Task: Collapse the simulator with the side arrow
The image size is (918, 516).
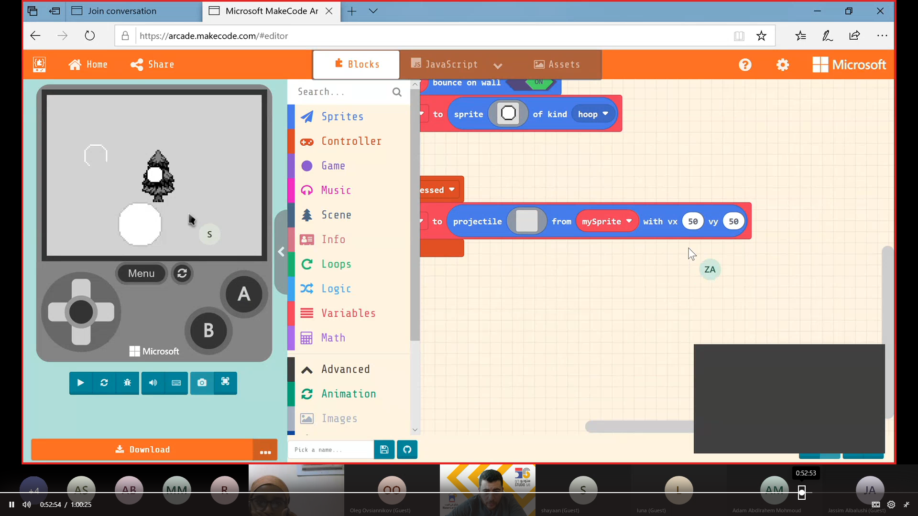Action: click(281, 252)
